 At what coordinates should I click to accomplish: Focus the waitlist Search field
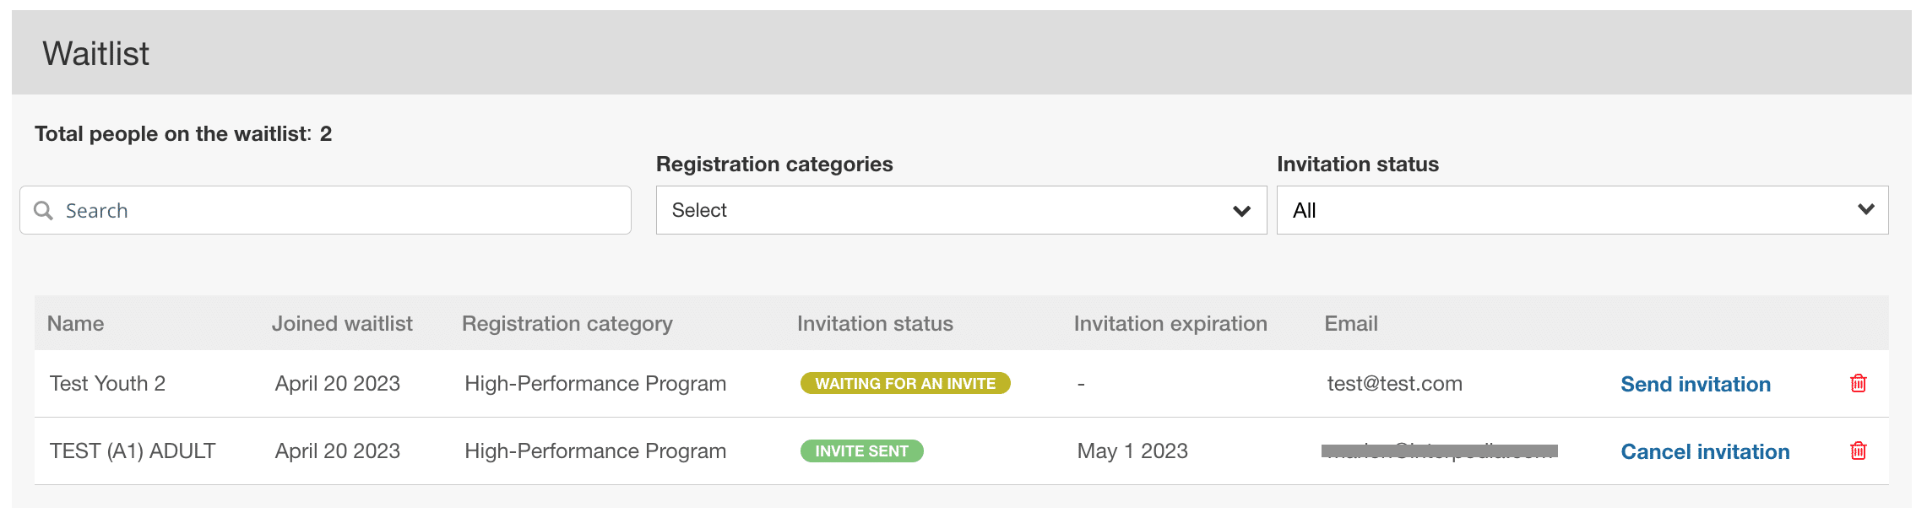[x=325, y=210]
